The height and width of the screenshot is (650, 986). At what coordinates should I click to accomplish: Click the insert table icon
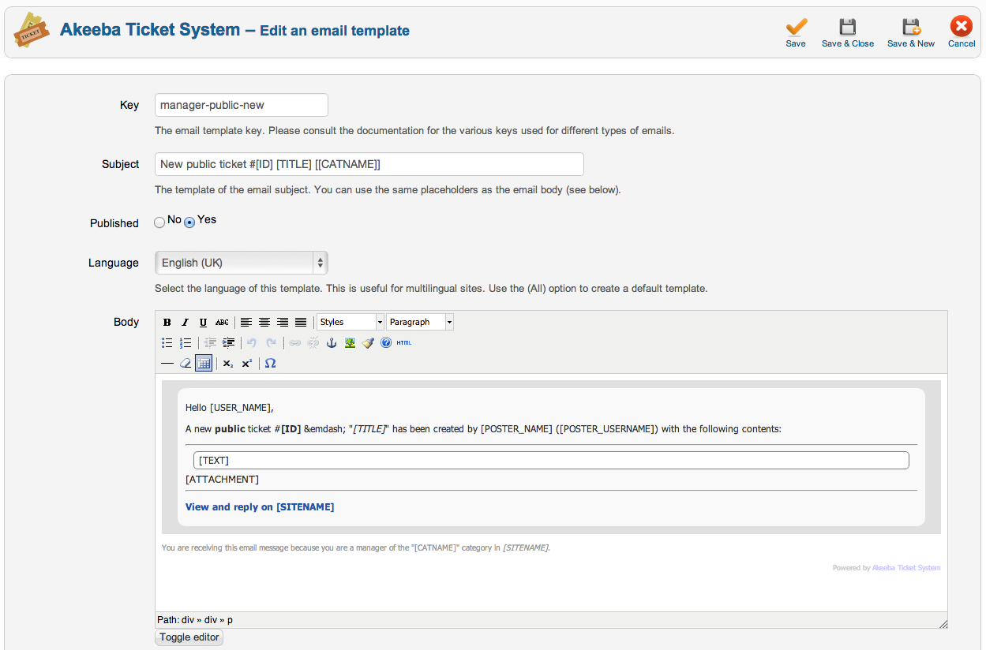pos(204,364)
